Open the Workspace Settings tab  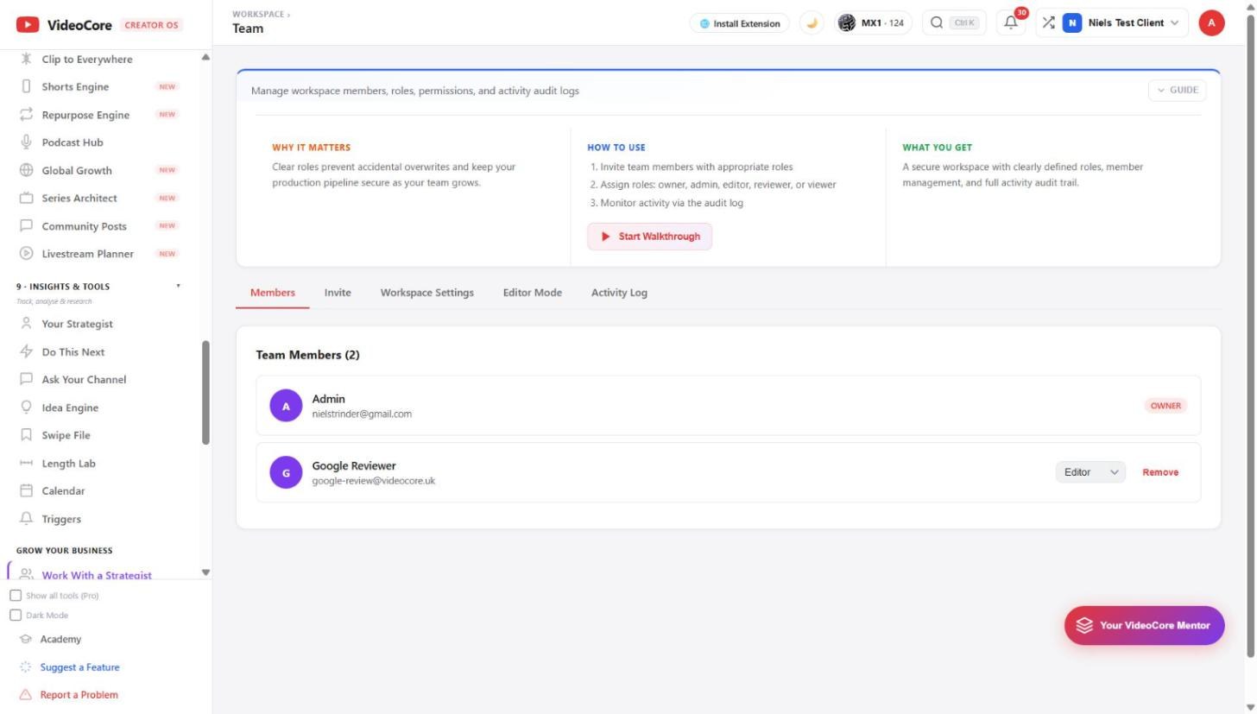(x=427, y=293)
